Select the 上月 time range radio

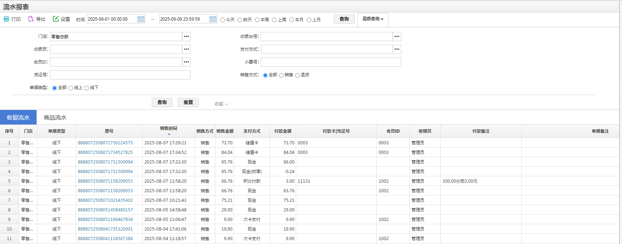click(x=309, y=20)
